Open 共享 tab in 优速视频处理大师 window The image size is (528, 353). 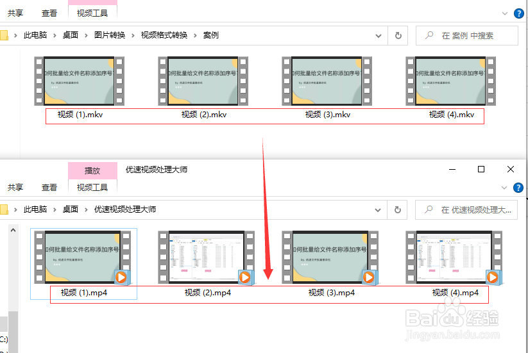[15, 187]
